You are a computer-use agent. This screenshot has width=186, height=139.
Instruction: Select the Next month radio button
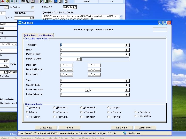[x=81, y=117]
